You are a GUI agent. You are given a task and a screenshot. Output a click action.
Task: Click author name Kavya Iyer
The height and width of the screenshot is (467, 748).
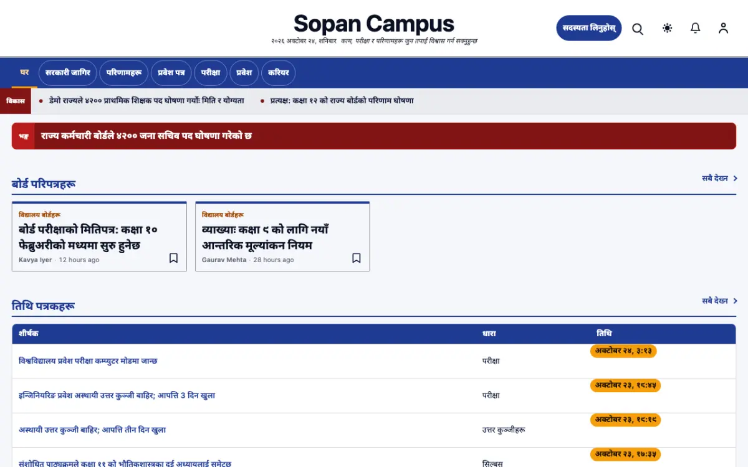(36, 260)
